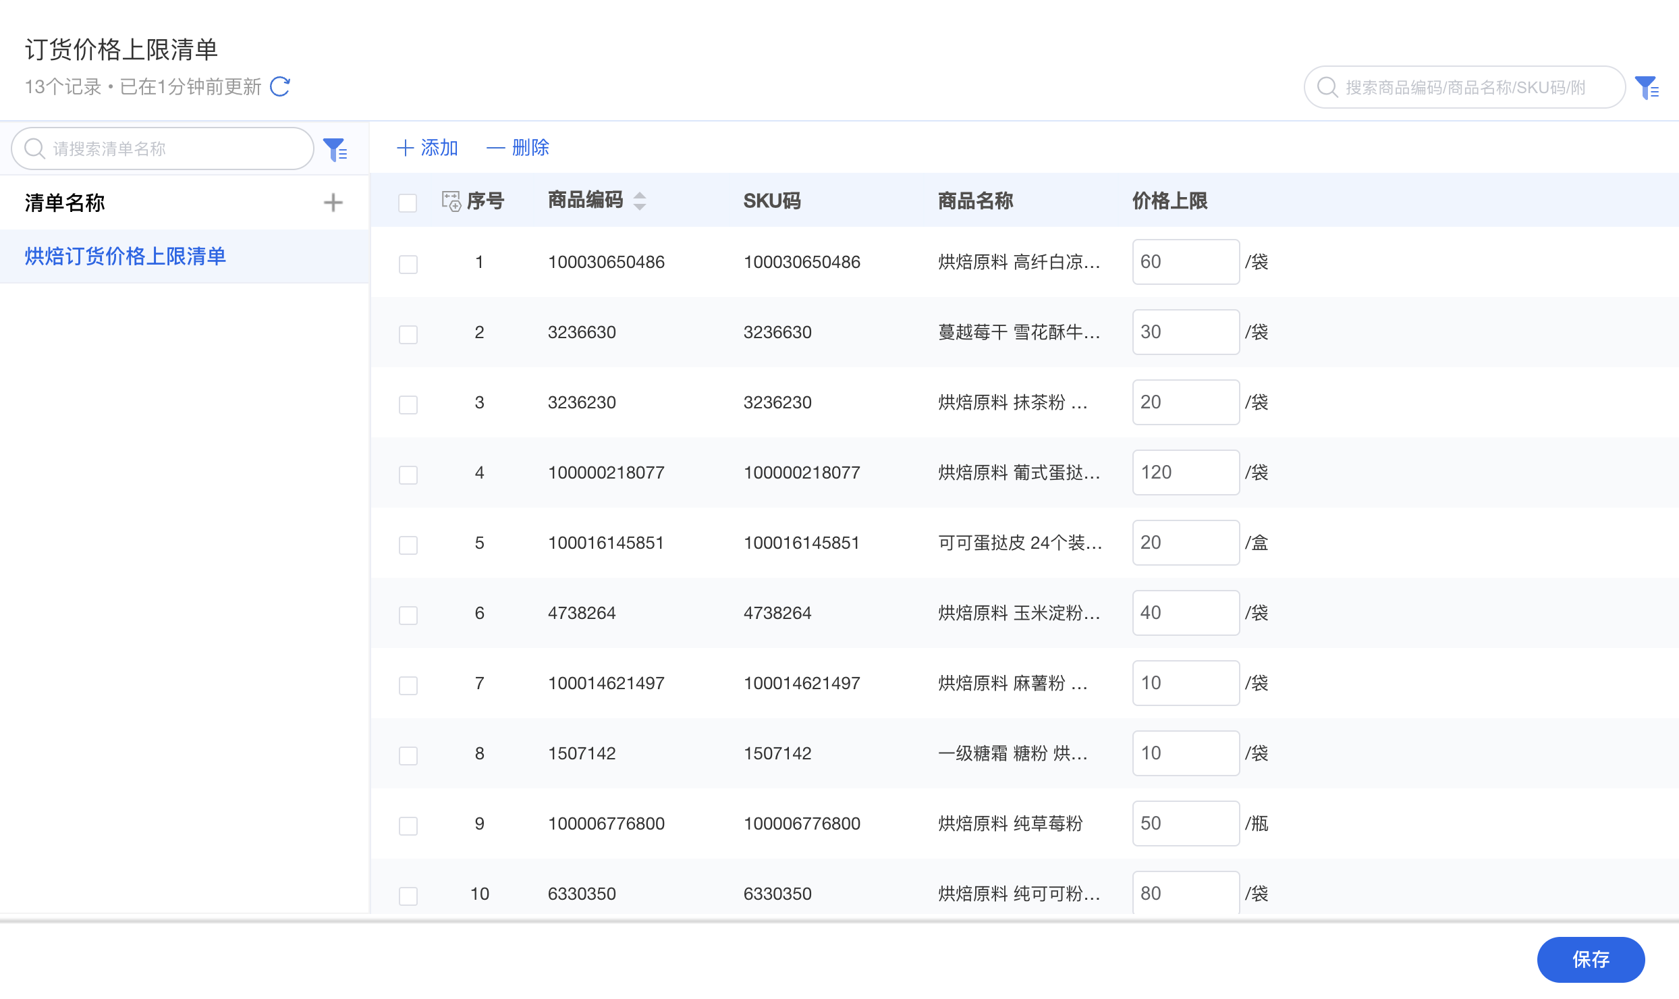Click the filter icon beside the list name search
This screenshot has width=1679, height=999.
tap(335, 149)
